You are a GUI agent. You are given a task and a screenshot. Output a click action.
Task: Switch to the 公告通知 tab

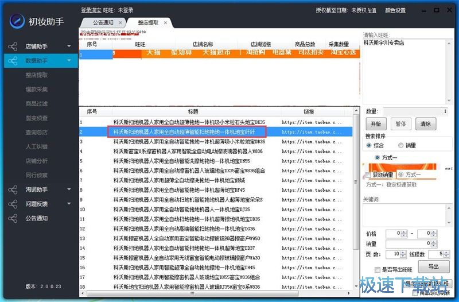pos(102,22)
